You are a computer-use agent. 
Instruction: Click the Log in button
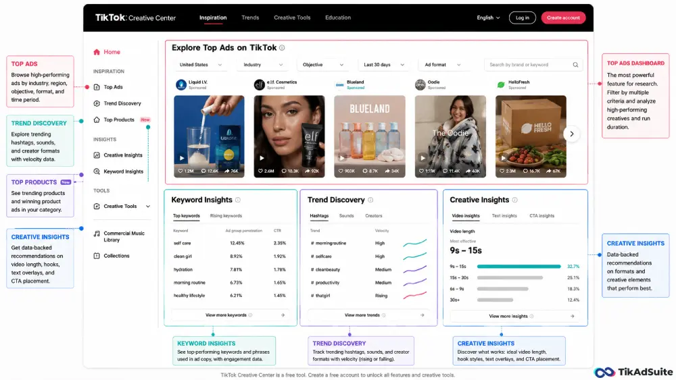(x=522, y=18)
